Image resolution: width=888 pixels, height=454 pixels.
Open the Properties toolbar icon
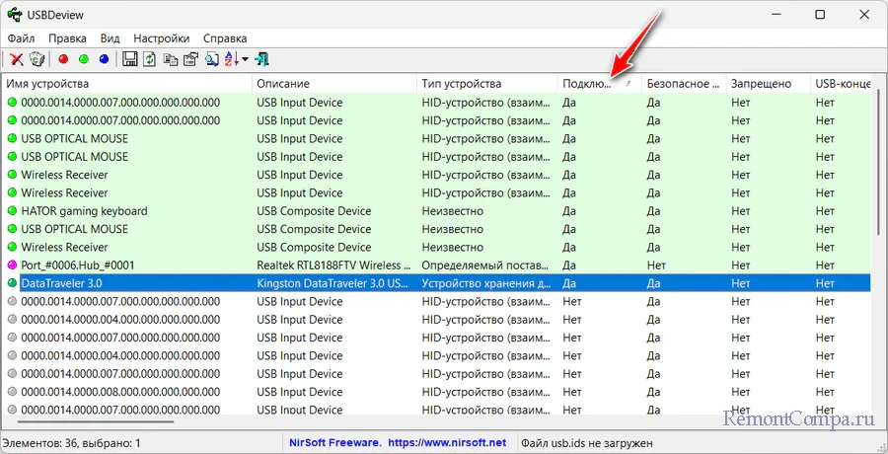(x=189, y=59)
